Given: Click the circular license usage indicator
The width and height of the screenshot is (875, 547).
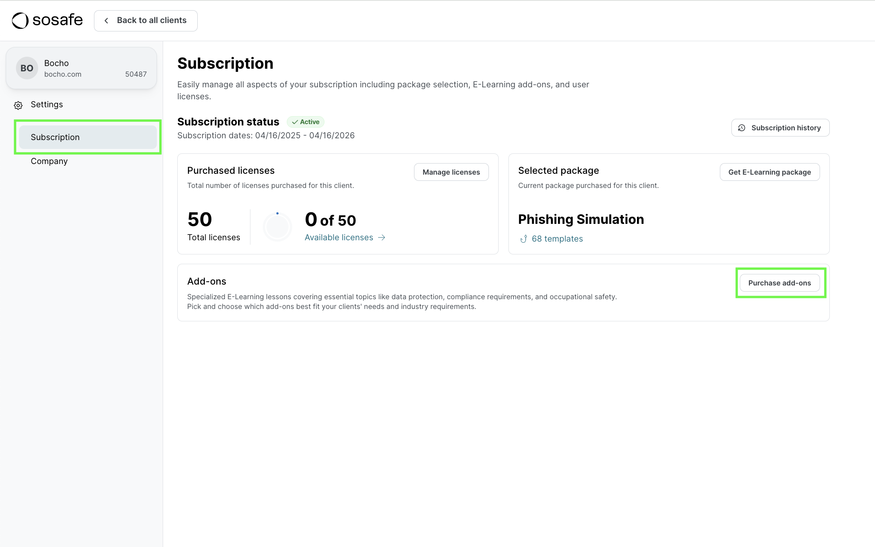Looking at the screenshot, I should 277,227.
